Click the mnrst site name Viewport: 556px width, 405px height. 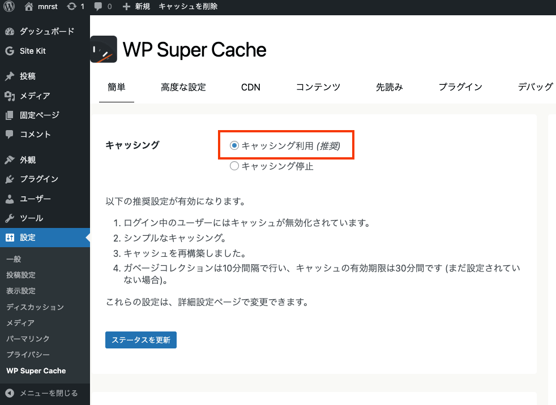coord(48,6)
